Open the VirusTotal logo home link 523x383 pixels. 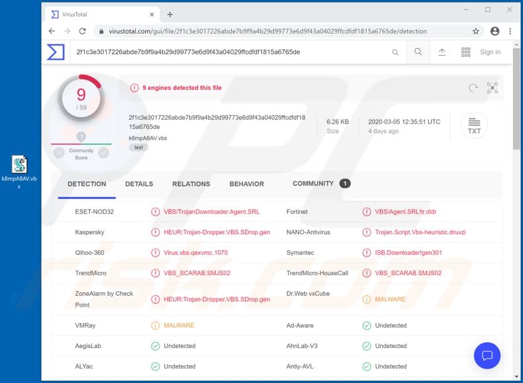pyautogui.click(x=56, y=52)
